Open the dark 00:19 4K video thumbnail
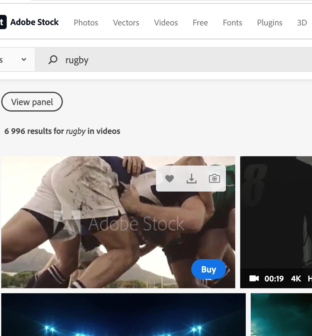Screen dimensions: 312x336 click(x=276, y=222)
